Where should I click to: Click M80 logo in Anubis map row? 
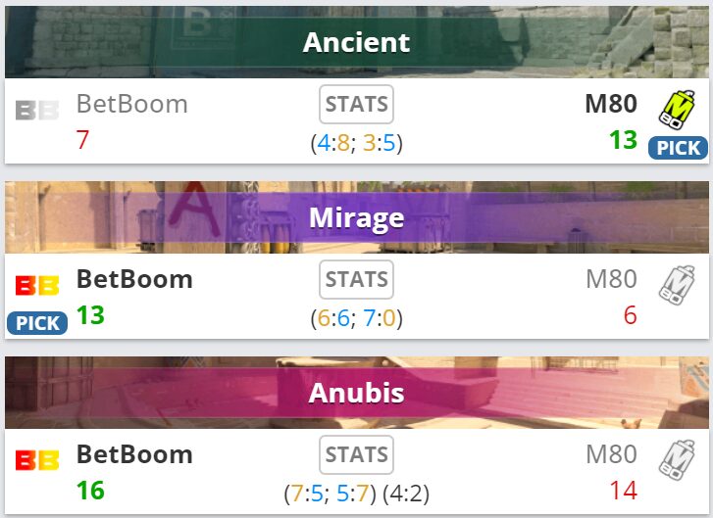pyautogui.click(x=676, y=460)
